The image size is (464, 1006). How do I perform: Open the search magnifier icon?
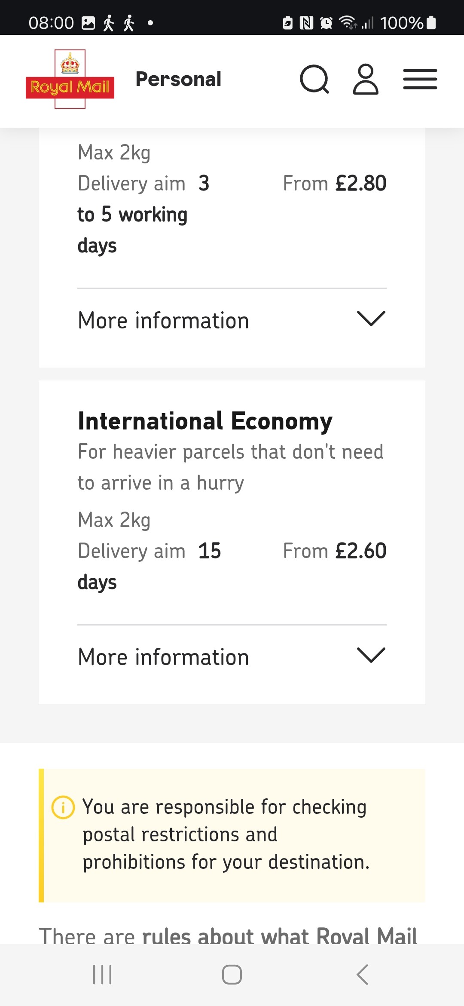[314, 80]
